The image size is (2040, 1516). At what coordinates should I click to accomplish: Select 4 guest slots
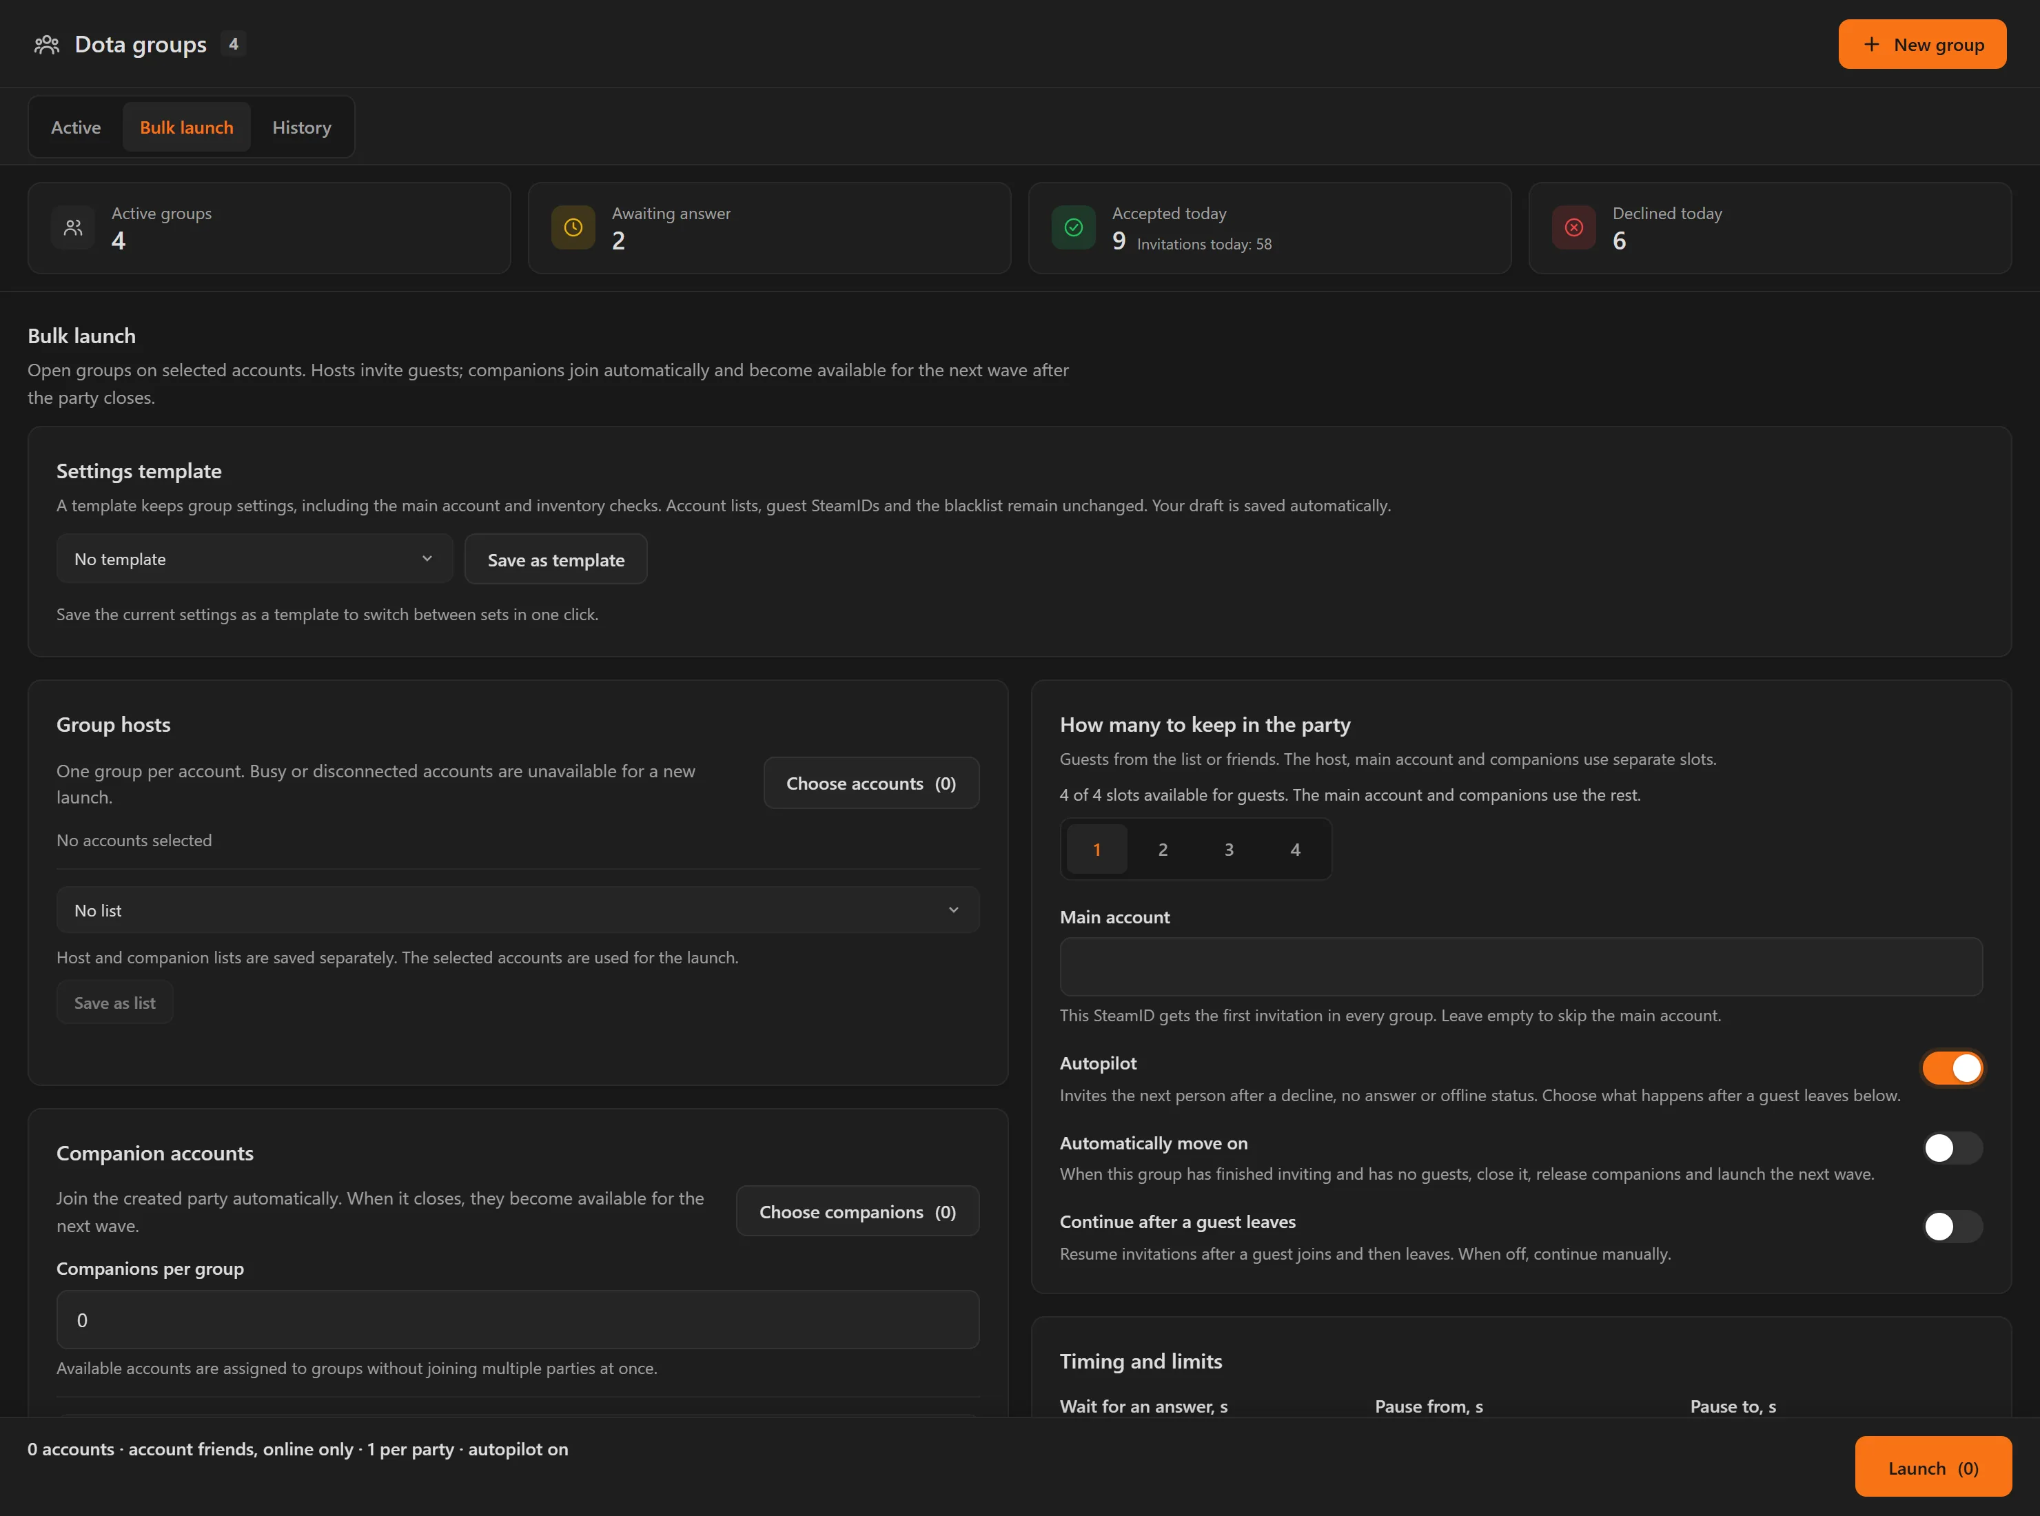[x=1295, y=850]
